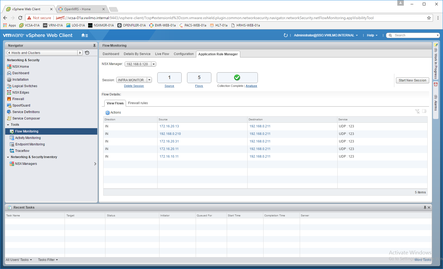This screenshot has height=269, width=443.
Task: Click the Flows link
Action: (199, 86)
